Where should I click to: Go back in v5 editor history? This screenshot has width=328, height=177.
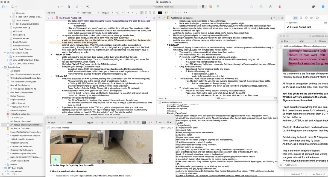pos(48,18)
